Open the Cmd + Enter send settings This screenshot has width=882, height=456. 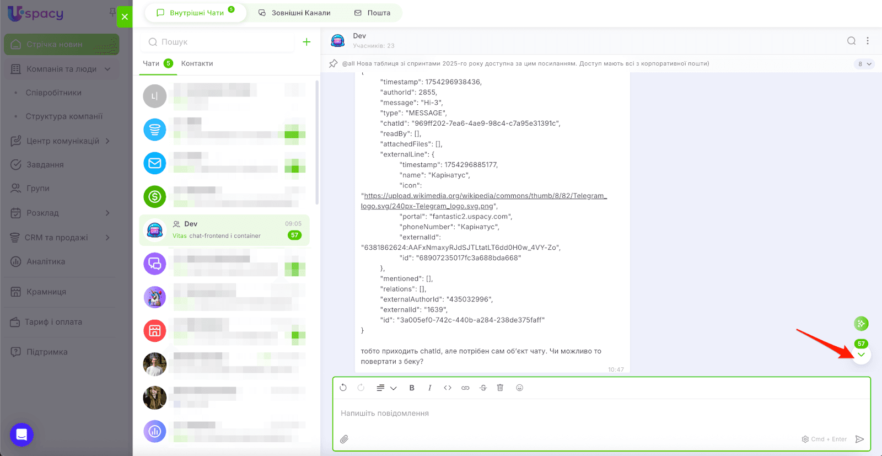(824, 439)
